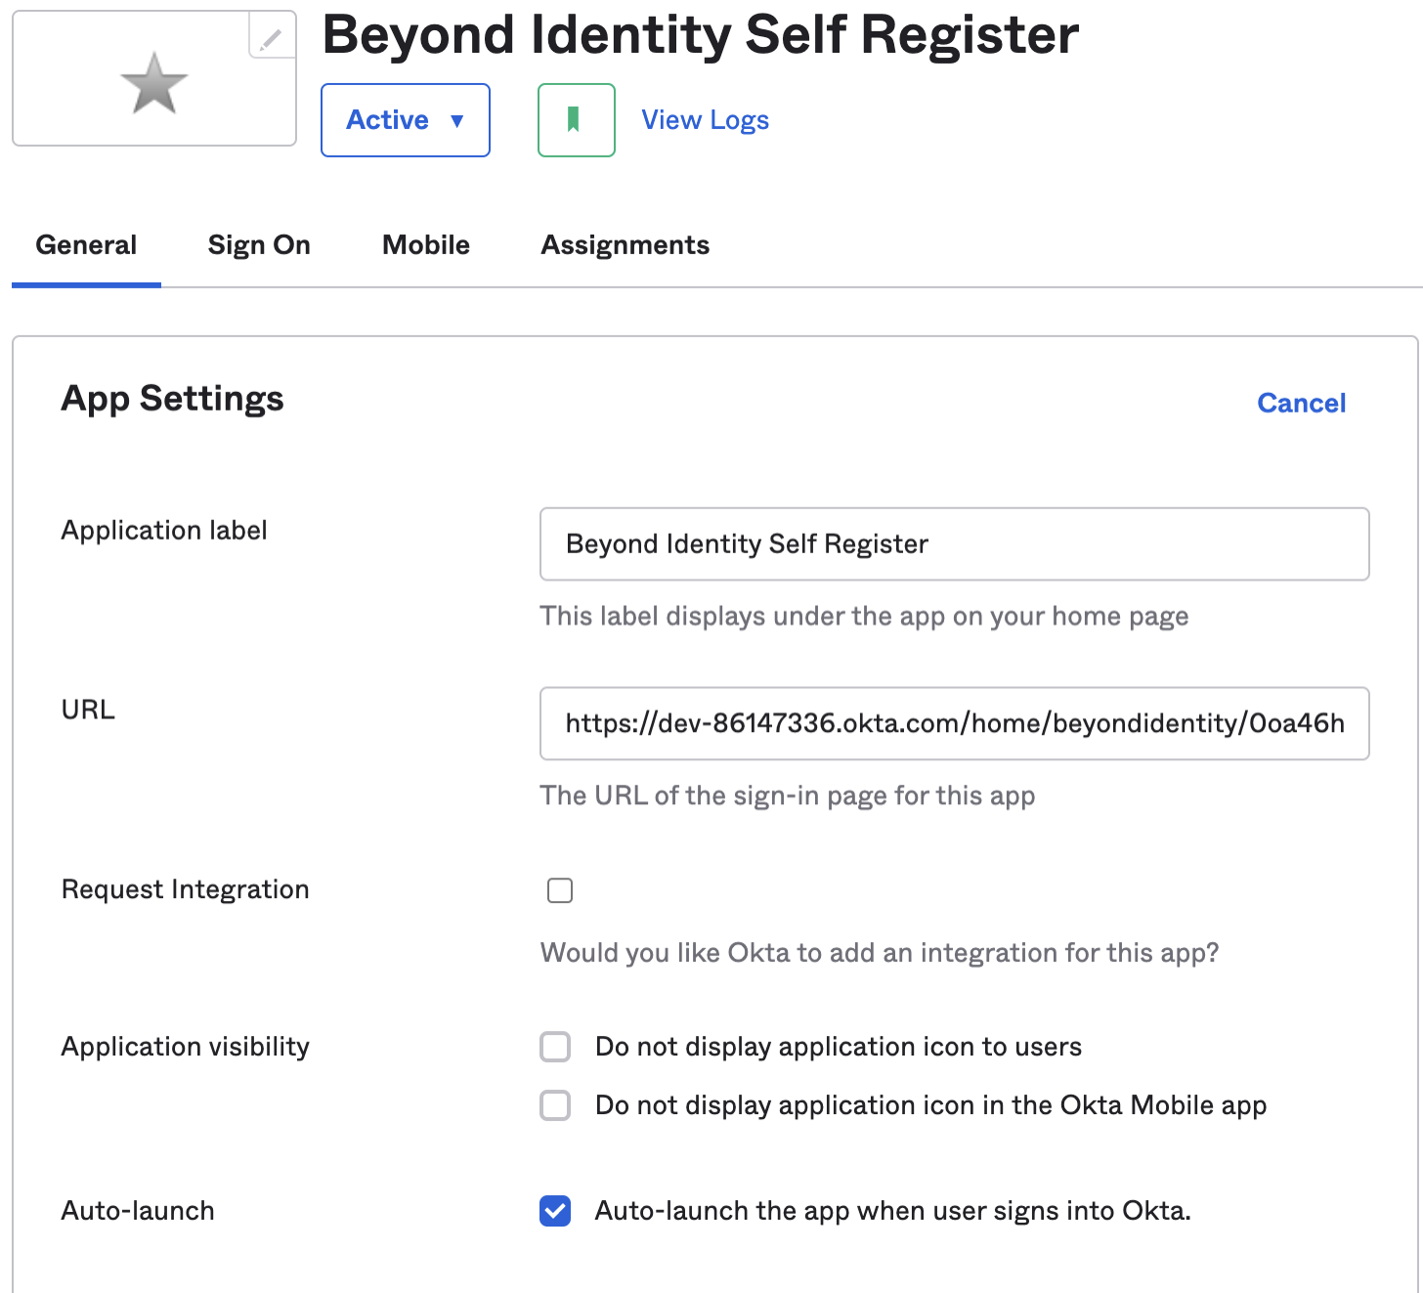The width and height of the screenshot is (1423, 1293).
Task: Click the gray star app logo placeholder
Action: [153, 84]
